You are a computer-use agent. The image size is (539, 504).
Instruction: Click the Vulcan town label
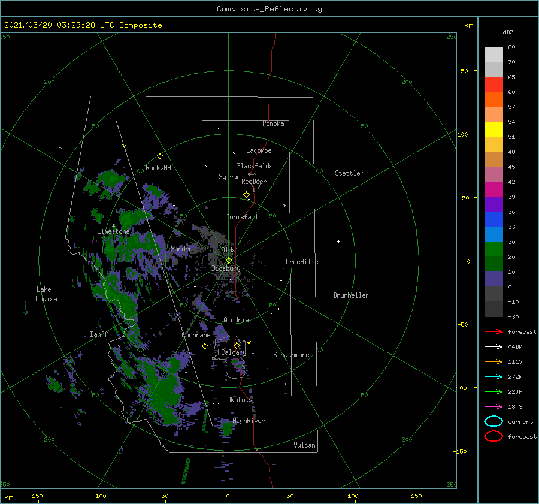305,445
